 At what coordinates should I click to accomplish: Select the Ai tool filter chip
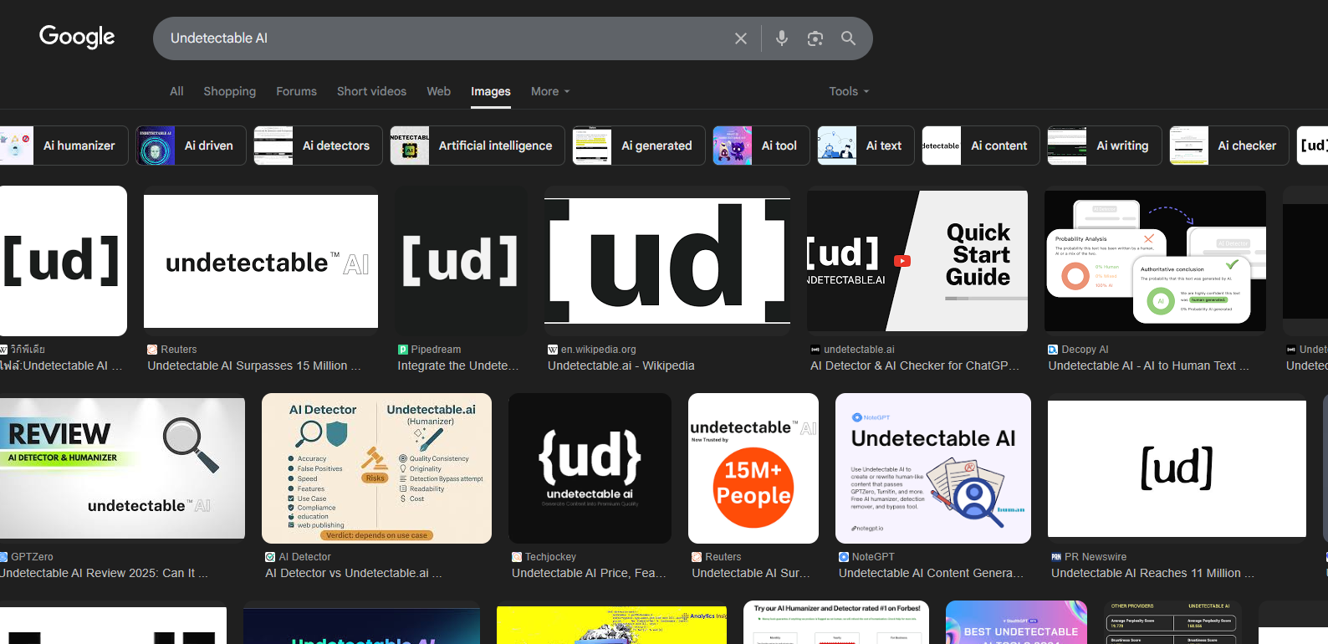761,146
